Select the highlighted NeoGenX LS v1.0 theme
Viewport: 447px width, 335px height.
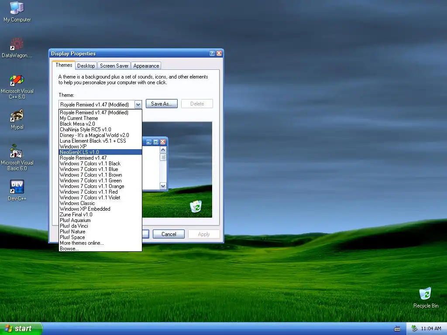pyautogui.click(x=100, y=152)
